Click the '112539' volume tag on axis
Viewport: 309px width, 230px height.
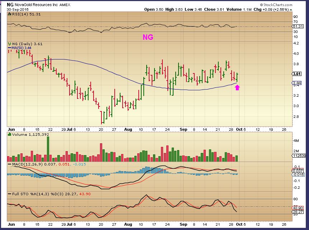click(299, 155)
